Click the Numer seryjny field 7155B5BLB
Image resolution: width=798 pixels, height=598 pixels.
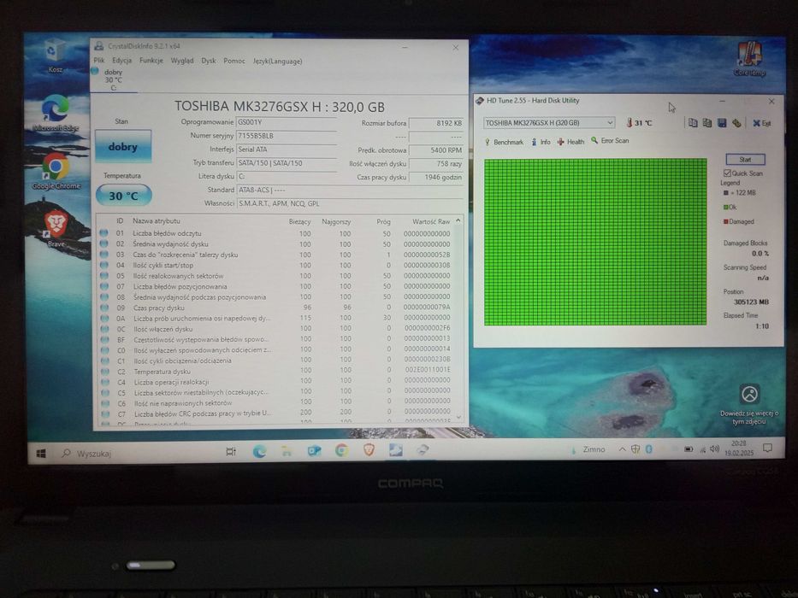(287, 136)
